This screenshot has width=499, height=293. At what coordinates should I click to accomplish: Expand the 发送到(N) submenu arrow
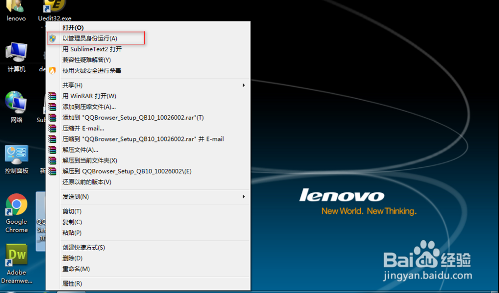pyautogui.click(x=244, y=197)
